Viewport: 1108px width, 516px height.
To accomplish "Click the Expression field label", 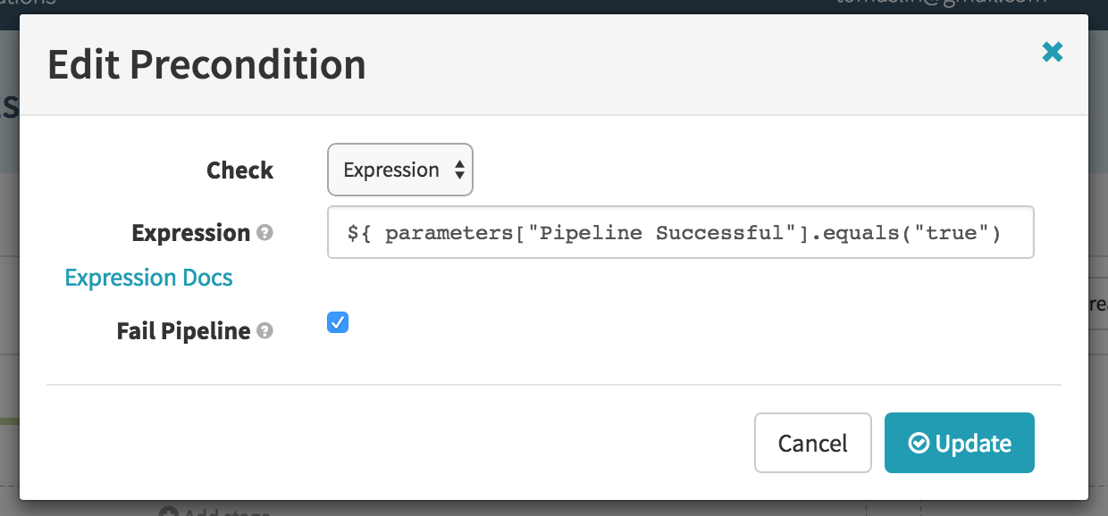I will coord(191,233).
